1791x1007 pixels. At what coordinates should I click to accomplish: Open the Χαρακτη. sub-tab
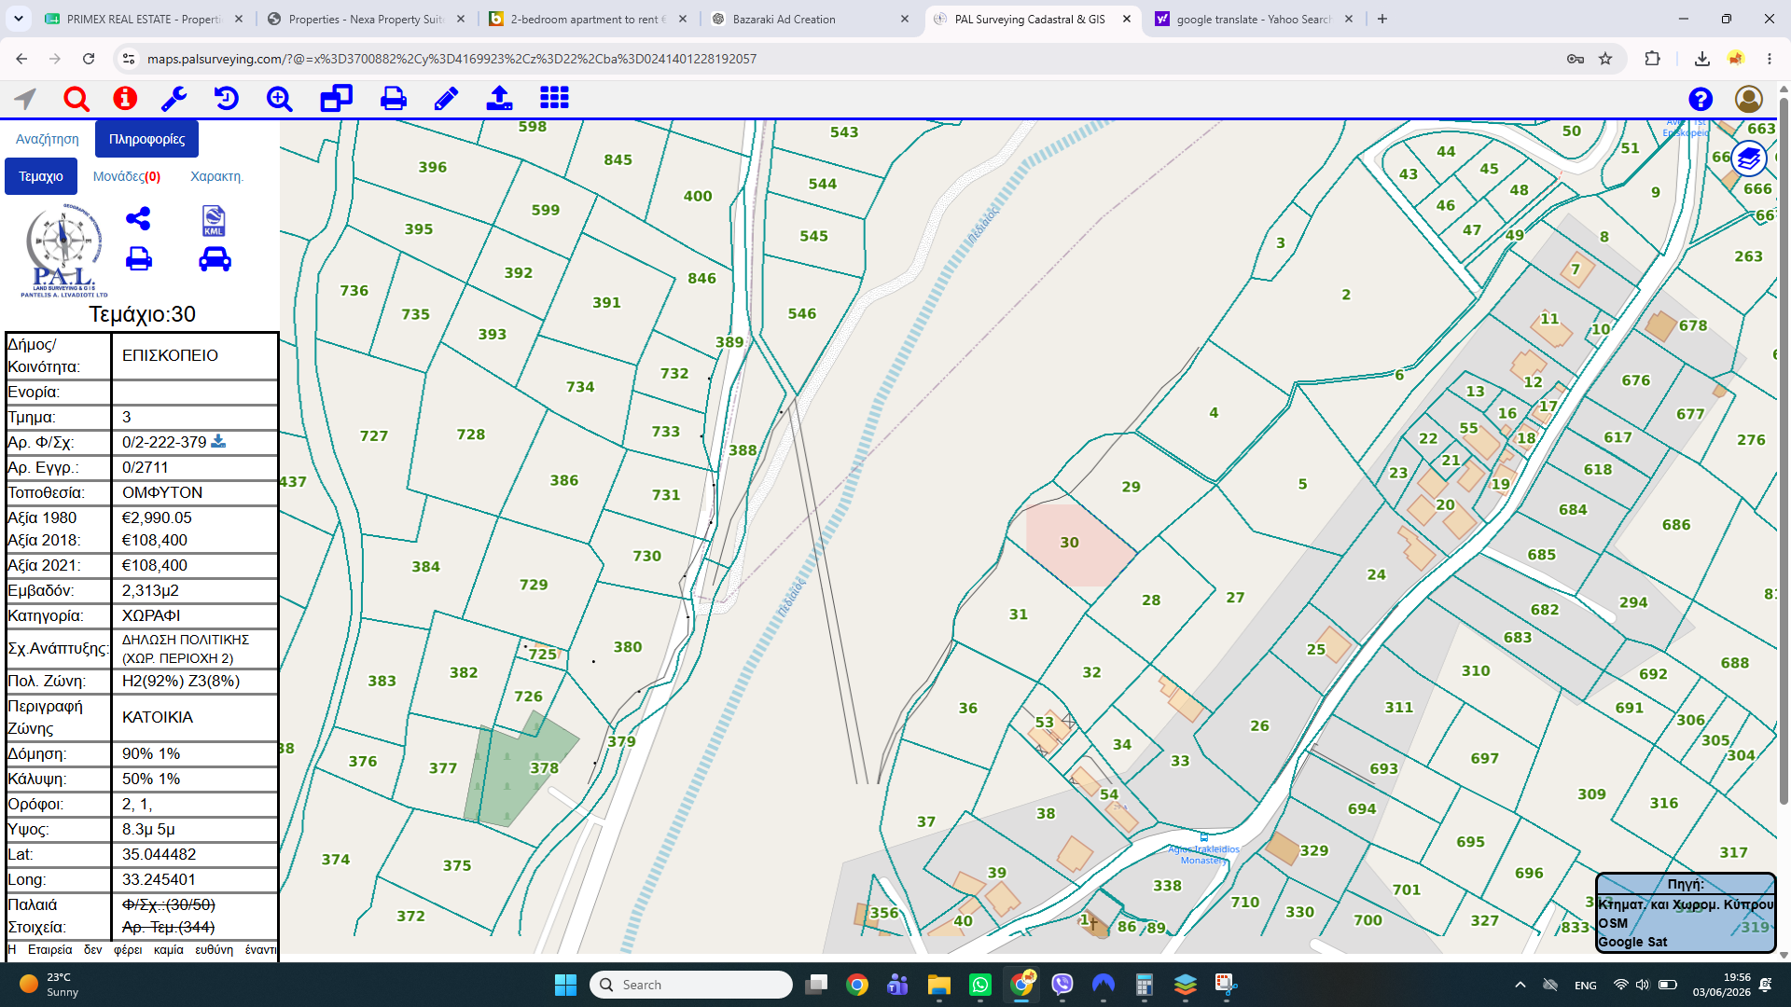[x=216, y=176]
